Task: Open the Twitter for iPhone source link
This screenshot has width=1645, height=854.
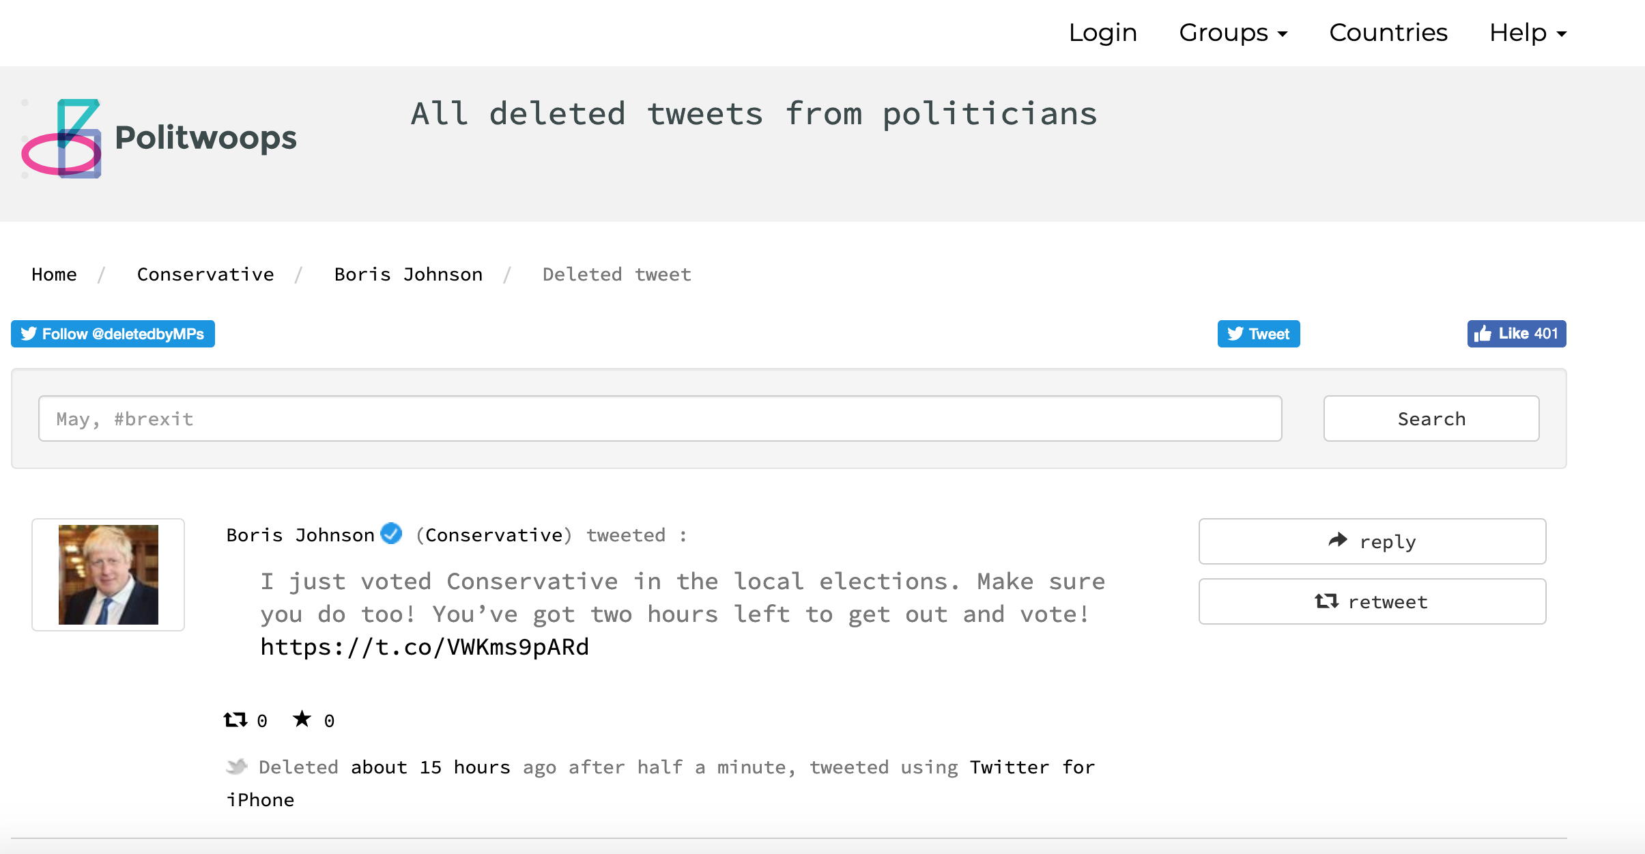Action: 660,783
